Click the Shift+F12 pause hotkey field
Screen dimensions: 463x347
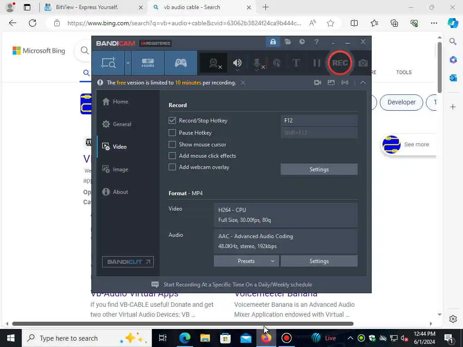(319, 133)
